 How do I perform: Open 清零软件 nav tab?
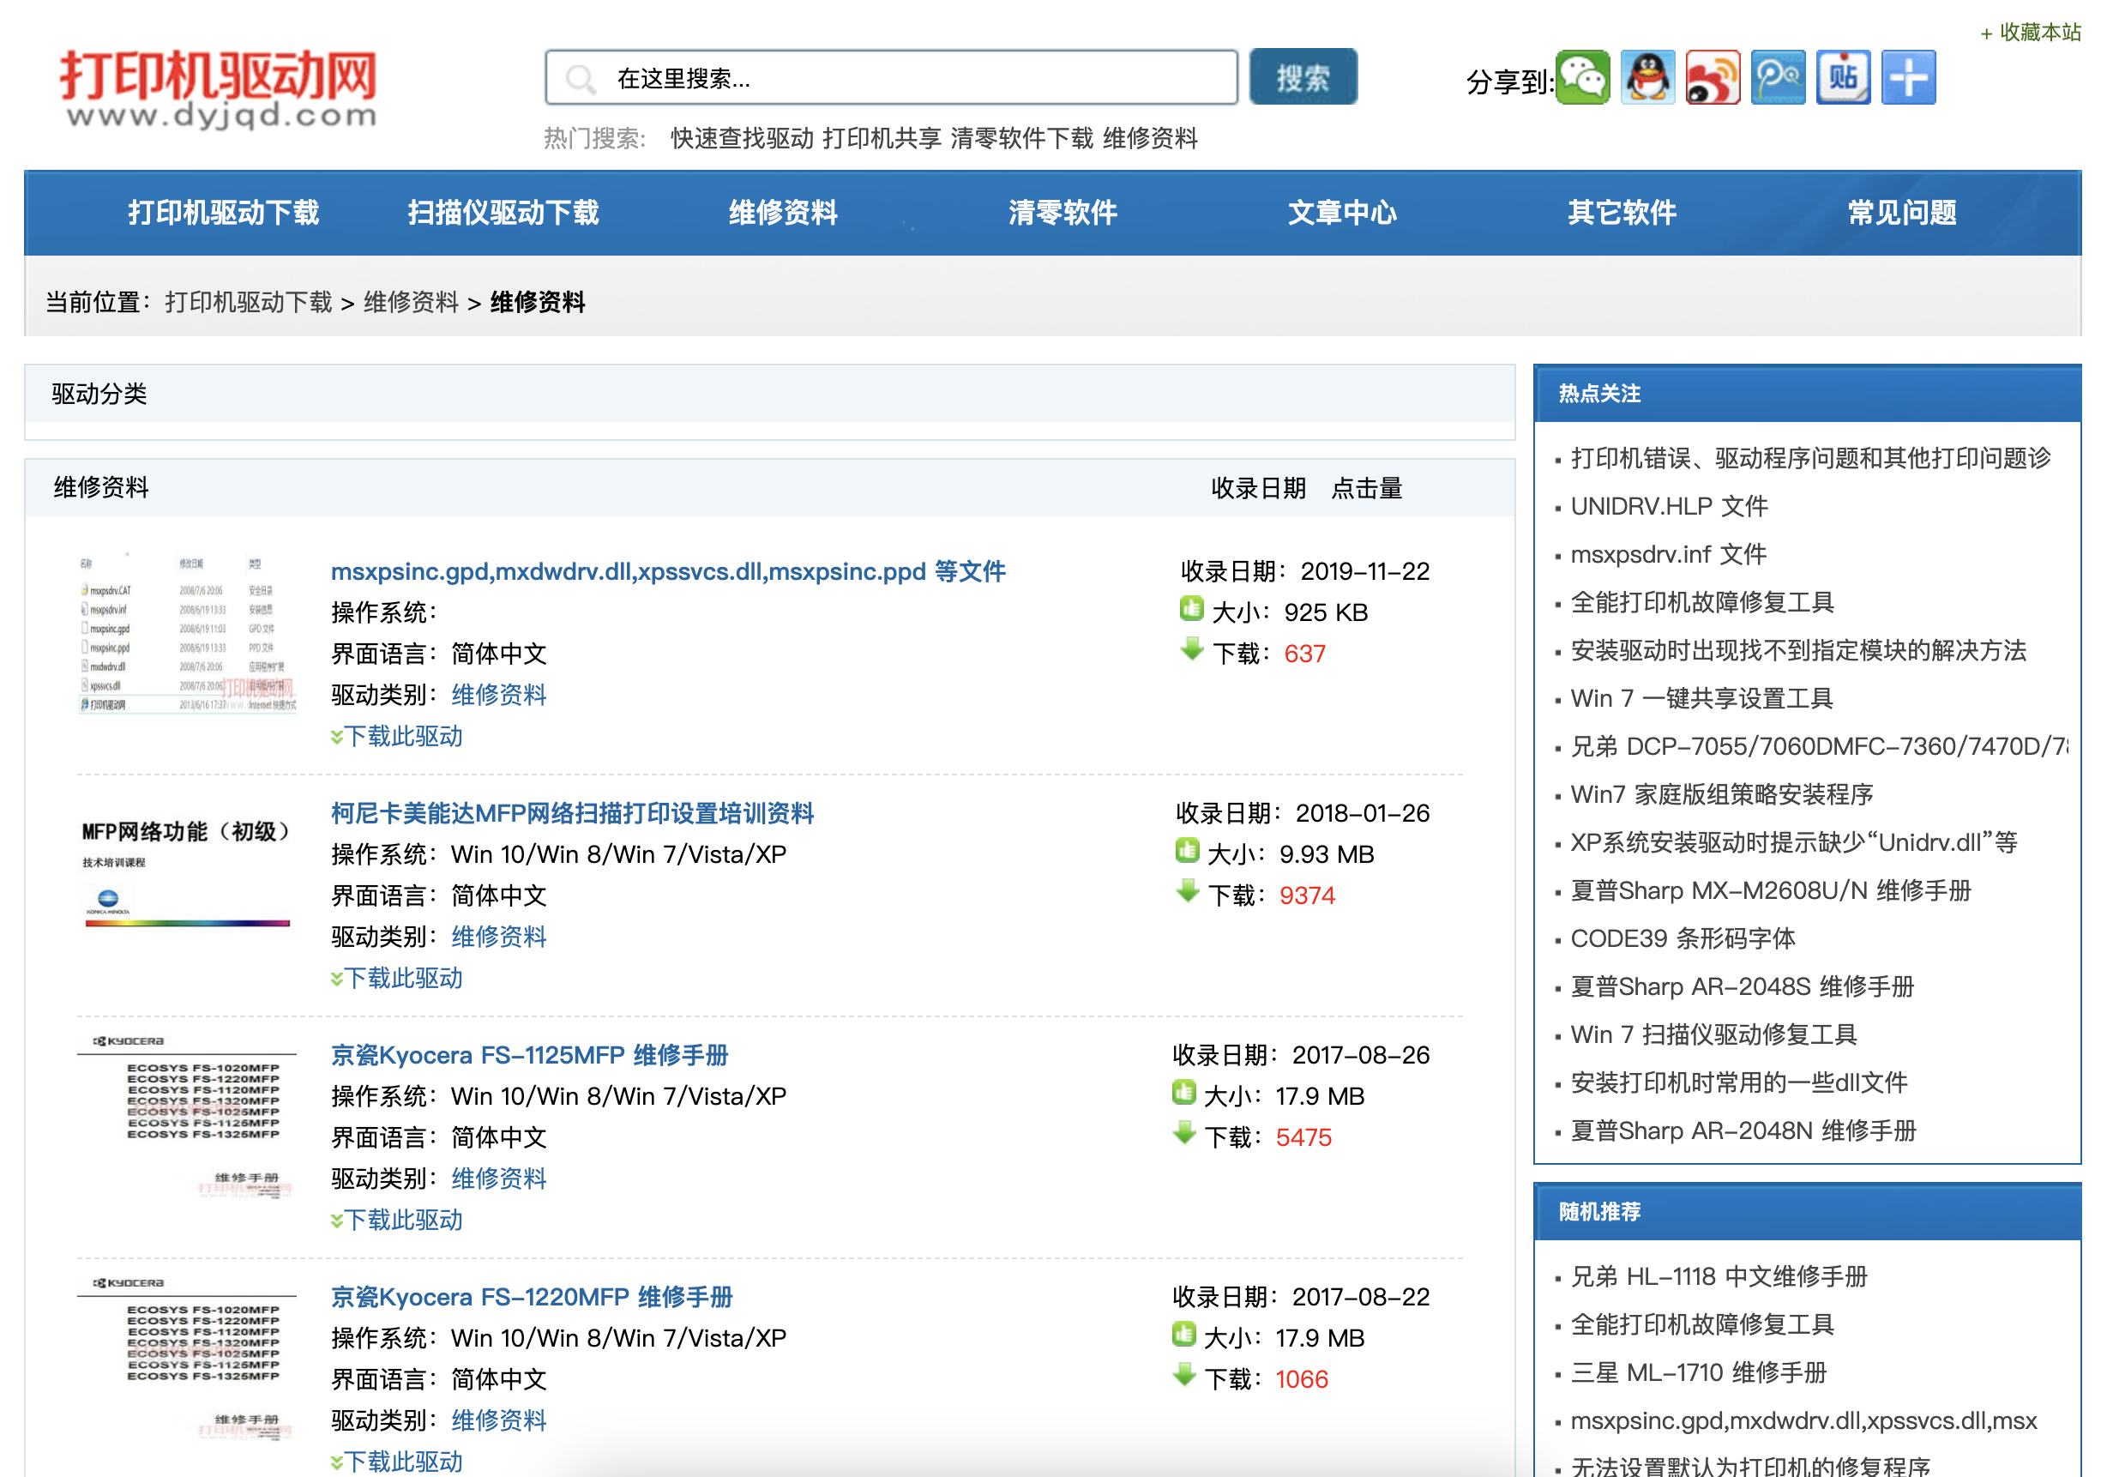1063,213
